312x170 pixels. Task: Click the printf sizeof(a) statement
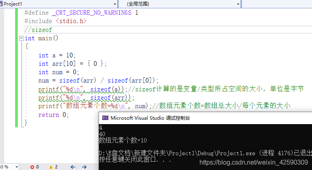83,89
